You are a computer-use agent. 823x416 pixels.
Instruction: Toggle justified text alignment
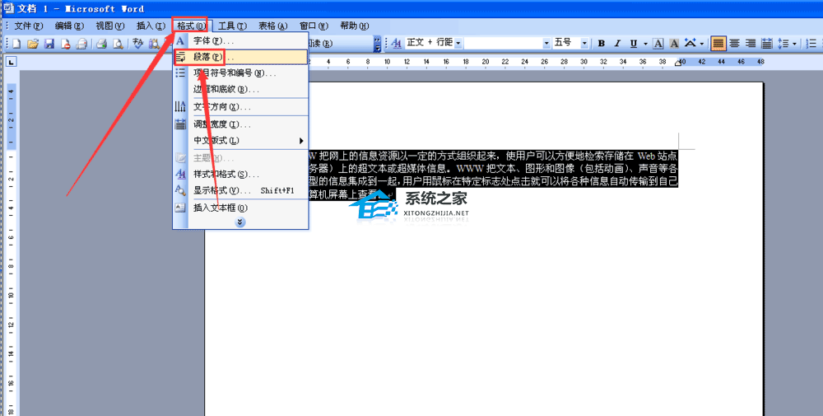click(718, 43)
